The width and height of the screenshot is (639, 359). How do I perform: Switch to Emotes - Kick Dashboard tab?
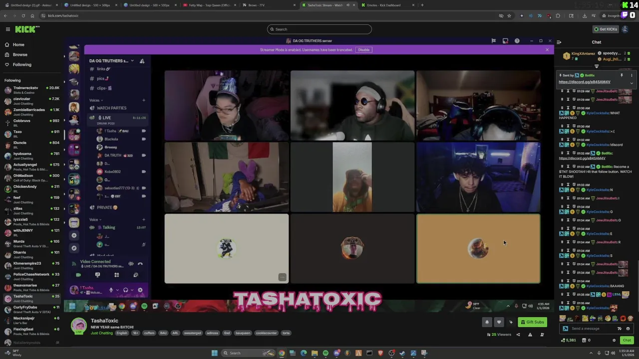pyautogui.click(x=387, y=5)
